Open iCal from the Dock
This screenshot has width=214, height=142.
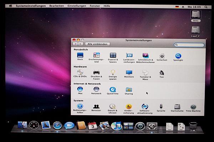[93, 126]
